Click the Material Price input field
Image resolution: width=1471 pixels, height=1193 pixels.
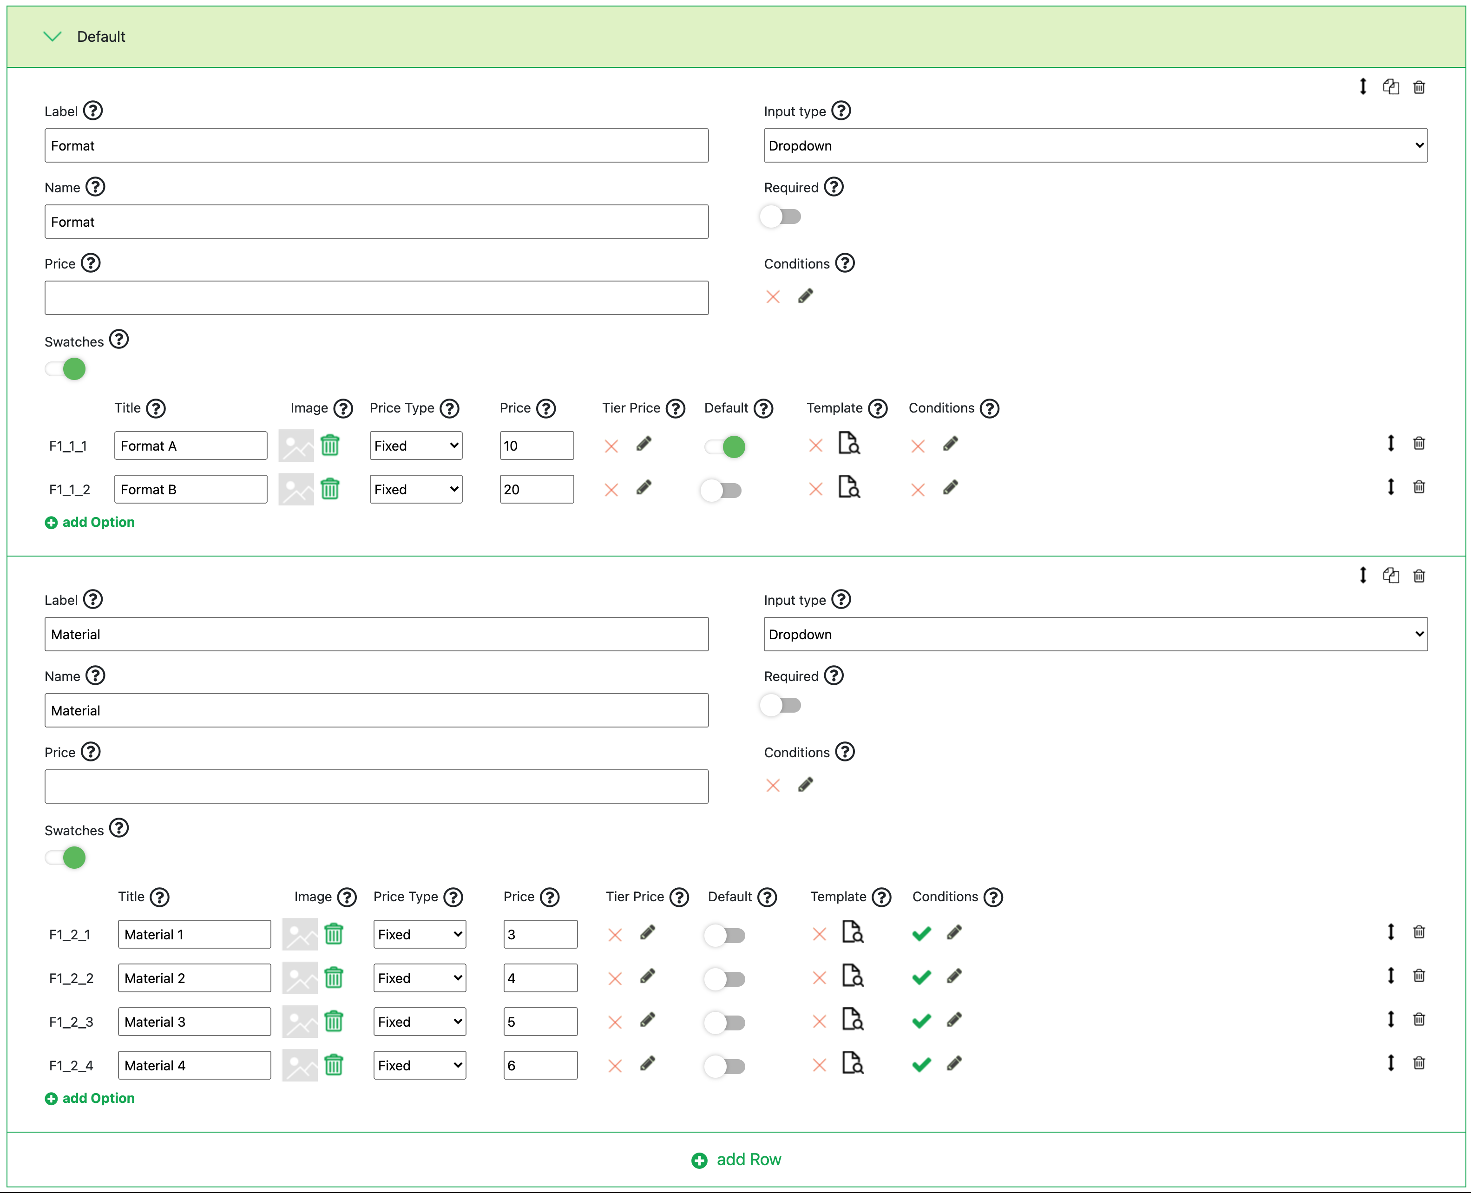[376, 786]
